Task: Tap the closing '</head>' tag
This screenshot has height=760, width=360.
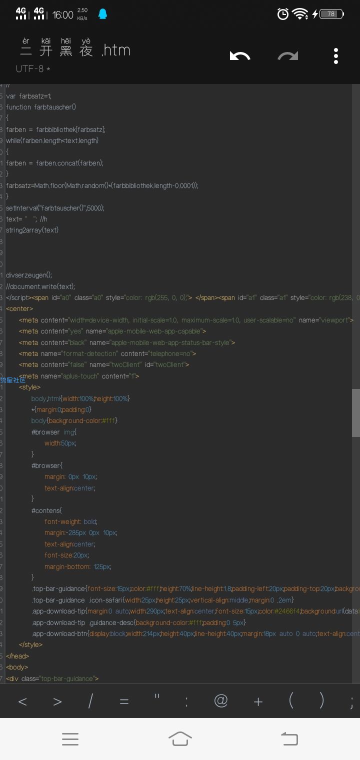Action: (18, 656)
